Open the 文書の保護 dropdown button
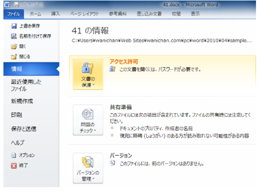The height and width of the screenshot is (192, 257). tap(88, 75)
